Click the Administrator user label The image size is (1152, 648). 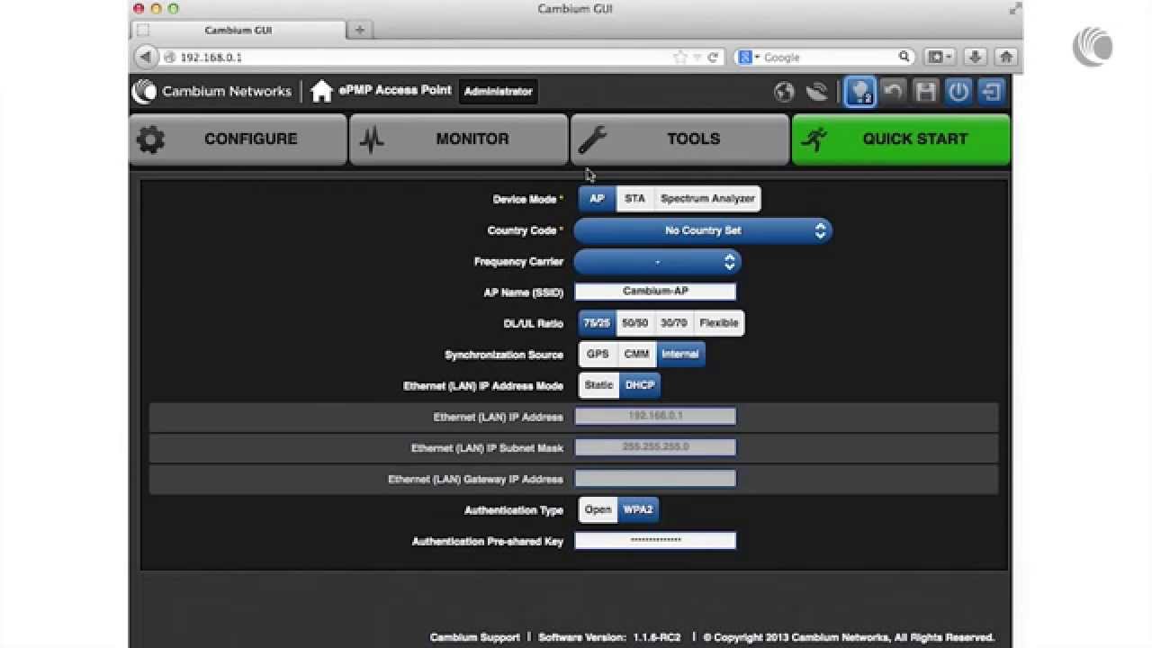click(498, 91)
